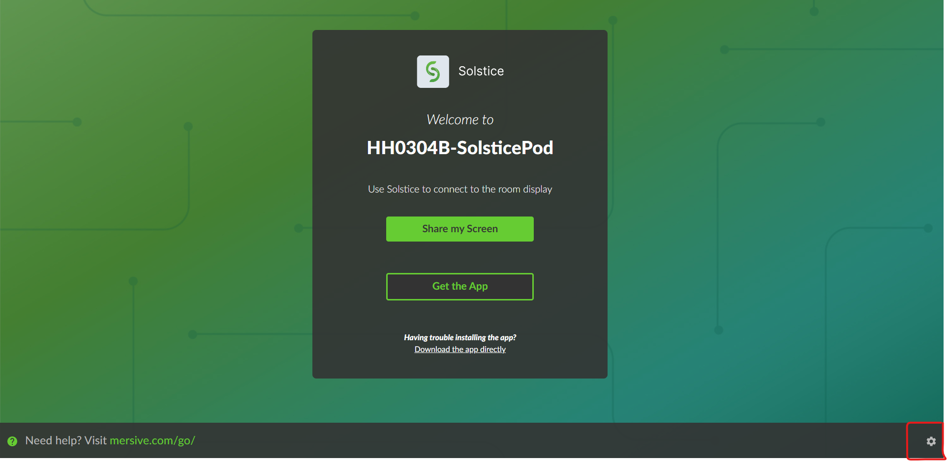Viewport: 948px width, 461px height.
Task: Click the Solstice logo icon
Action: [x=433, y=72]
